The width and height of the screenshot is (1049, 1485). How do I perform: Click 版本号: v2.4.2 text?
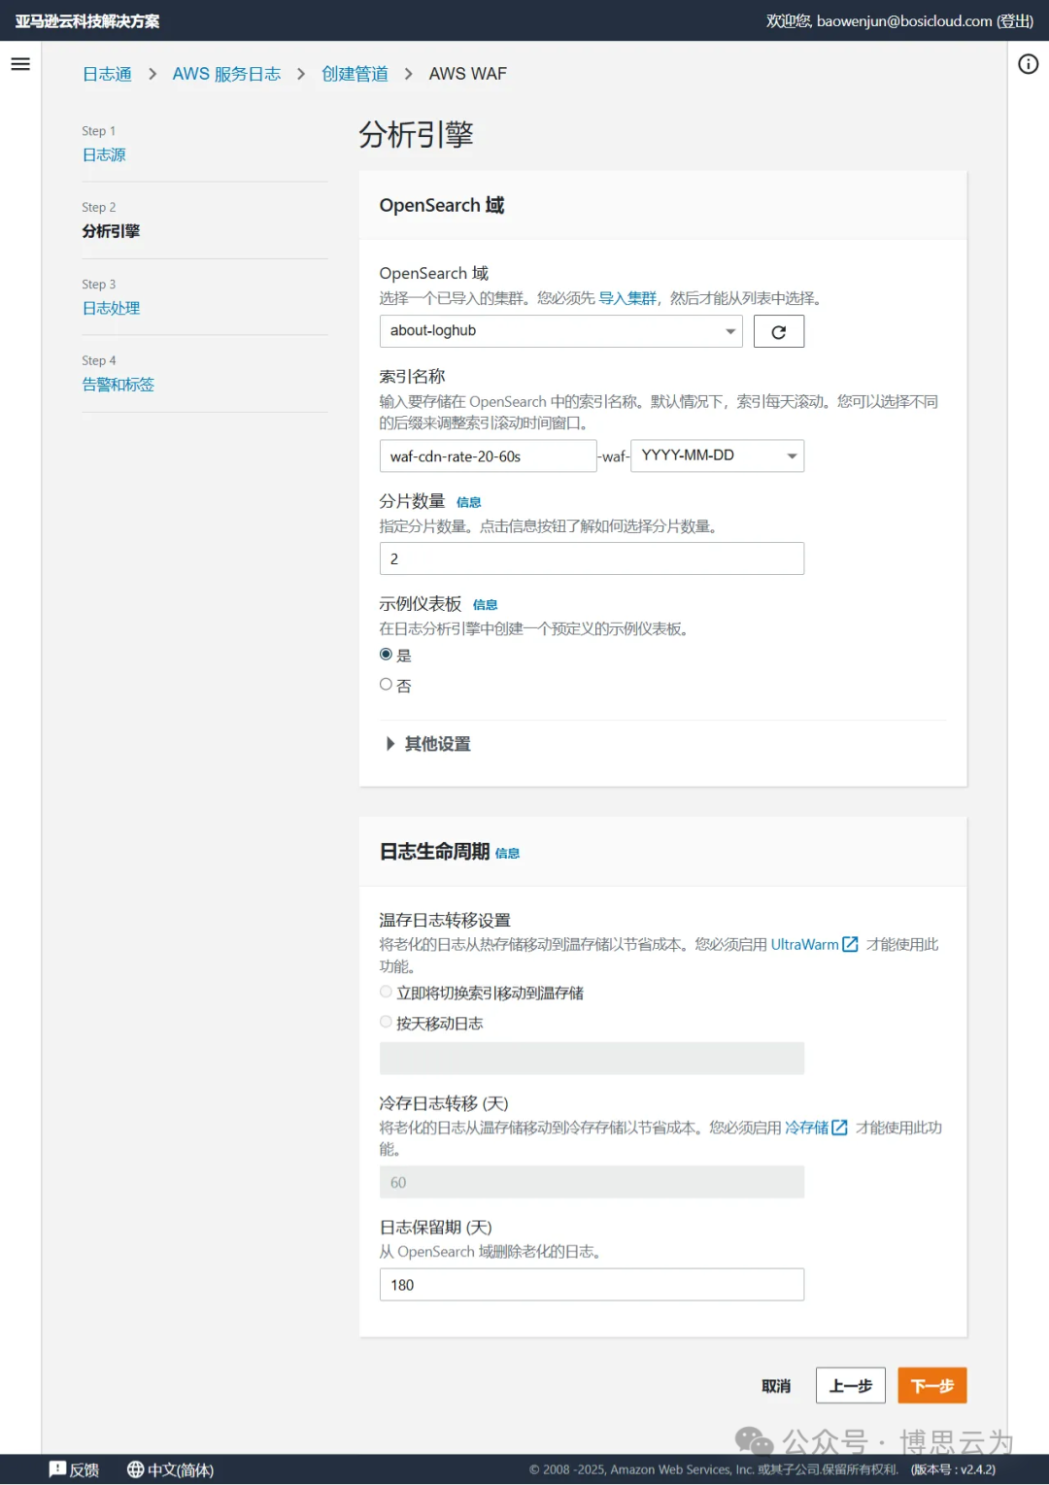[953, 1469]
